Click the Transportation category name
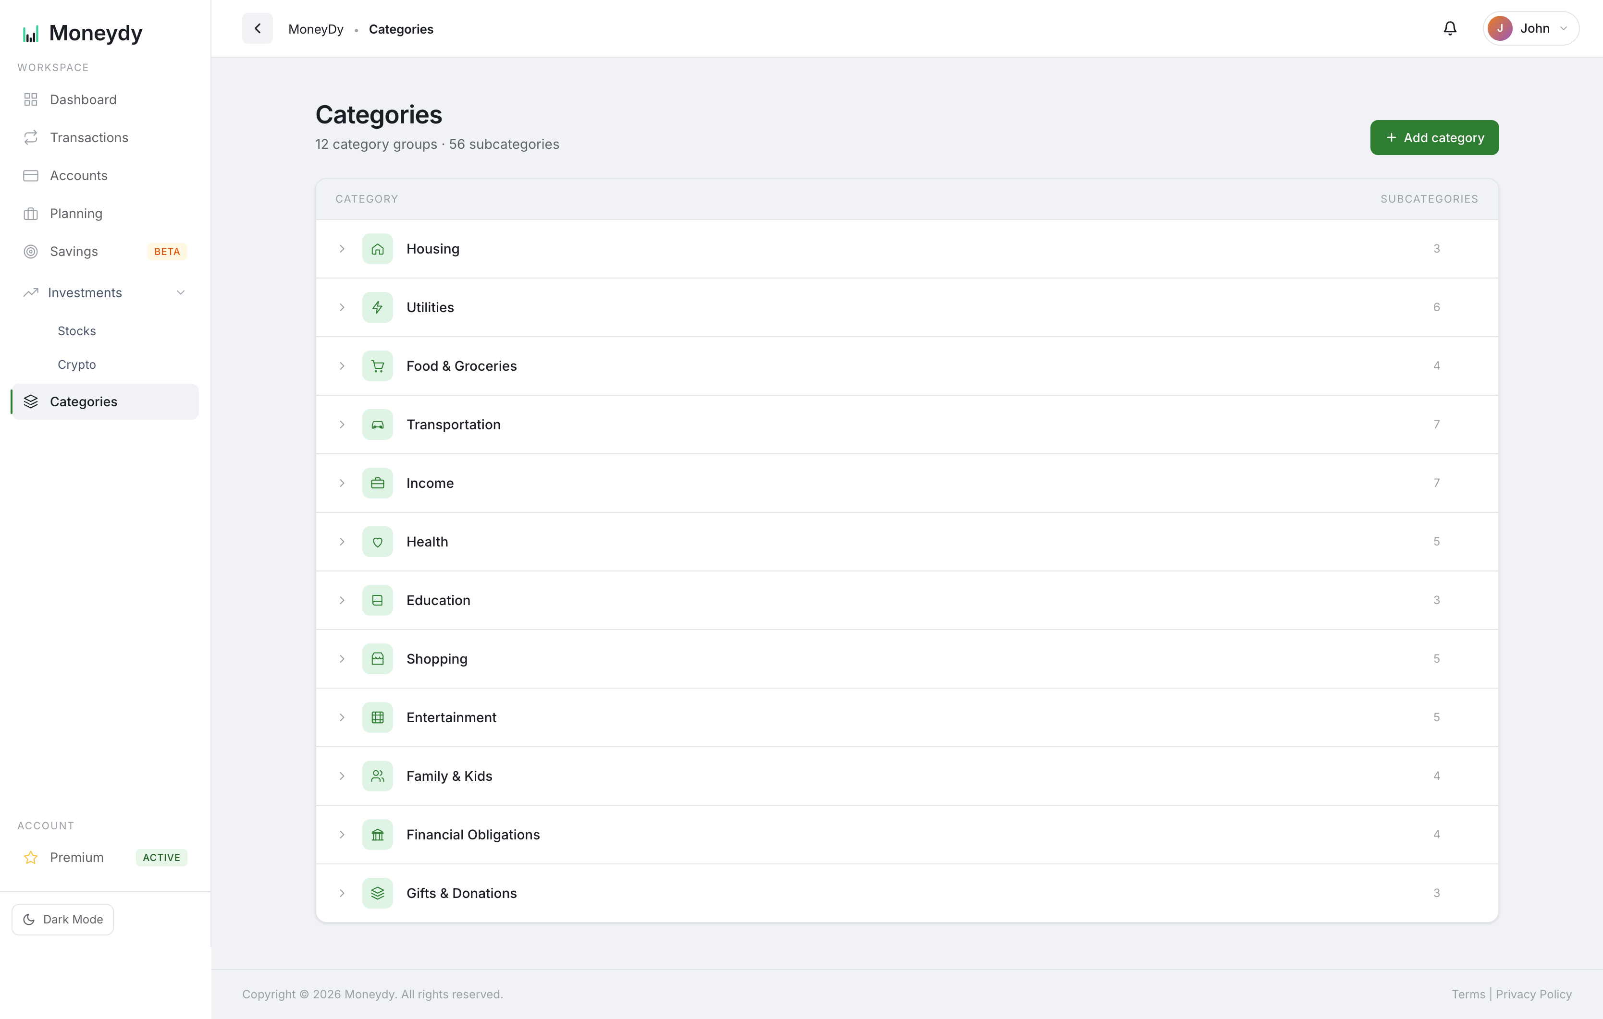Image resolution: width=1603 pixels, height=1019 pixels. coord(453,425)
